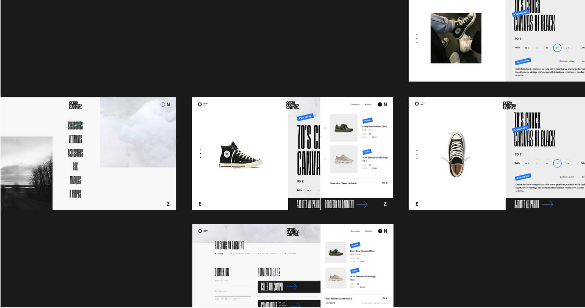Click the N letter on menu screen
Screen dimensions: 585x308
[x=168, y=104]
